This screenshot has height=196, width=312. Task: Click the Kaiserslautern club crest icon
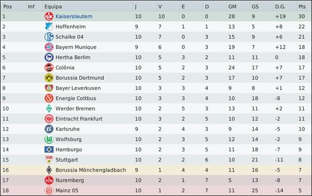[48, 17]
